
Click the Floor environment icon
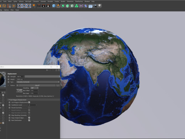click(91, 6)
